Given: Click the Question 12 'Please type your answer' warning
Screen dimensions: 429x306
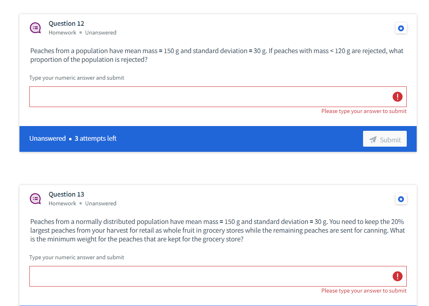Looking at the screenshot, I should (364, 111).
